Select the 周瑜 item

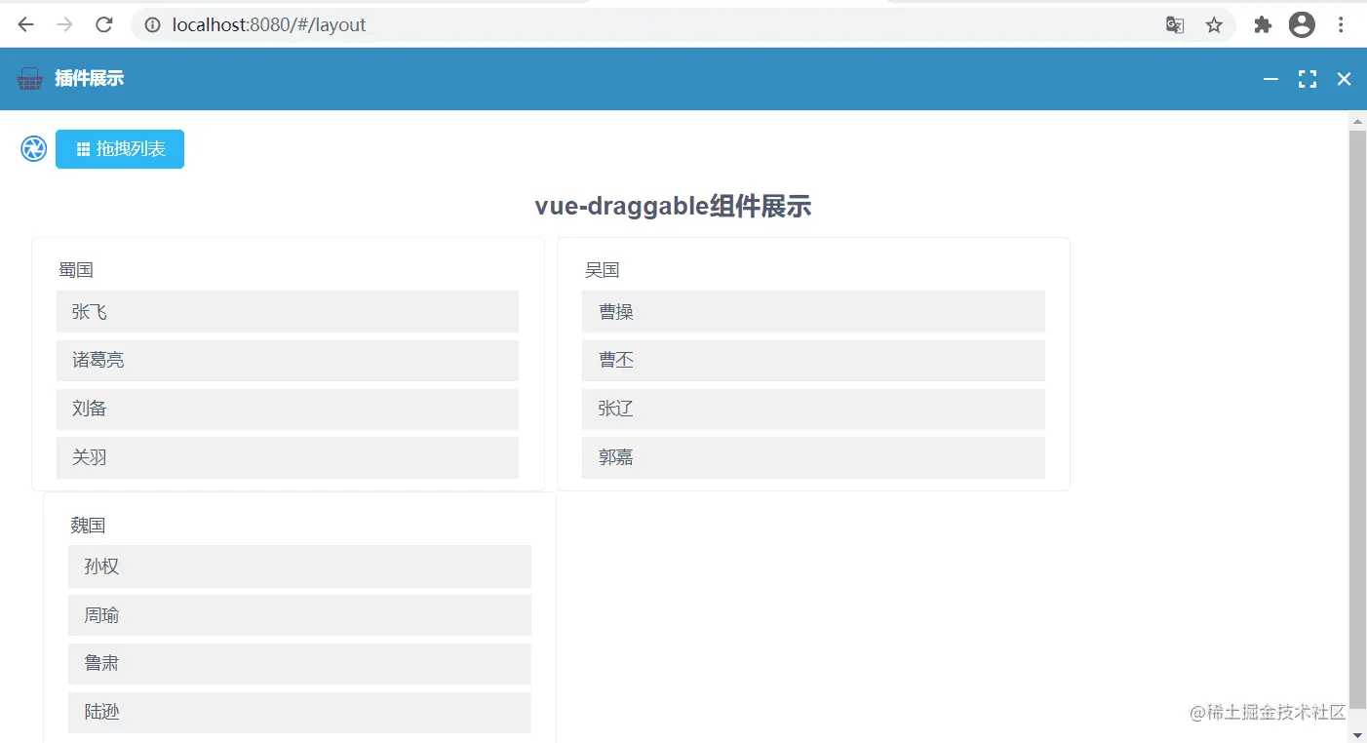point(299,615)
